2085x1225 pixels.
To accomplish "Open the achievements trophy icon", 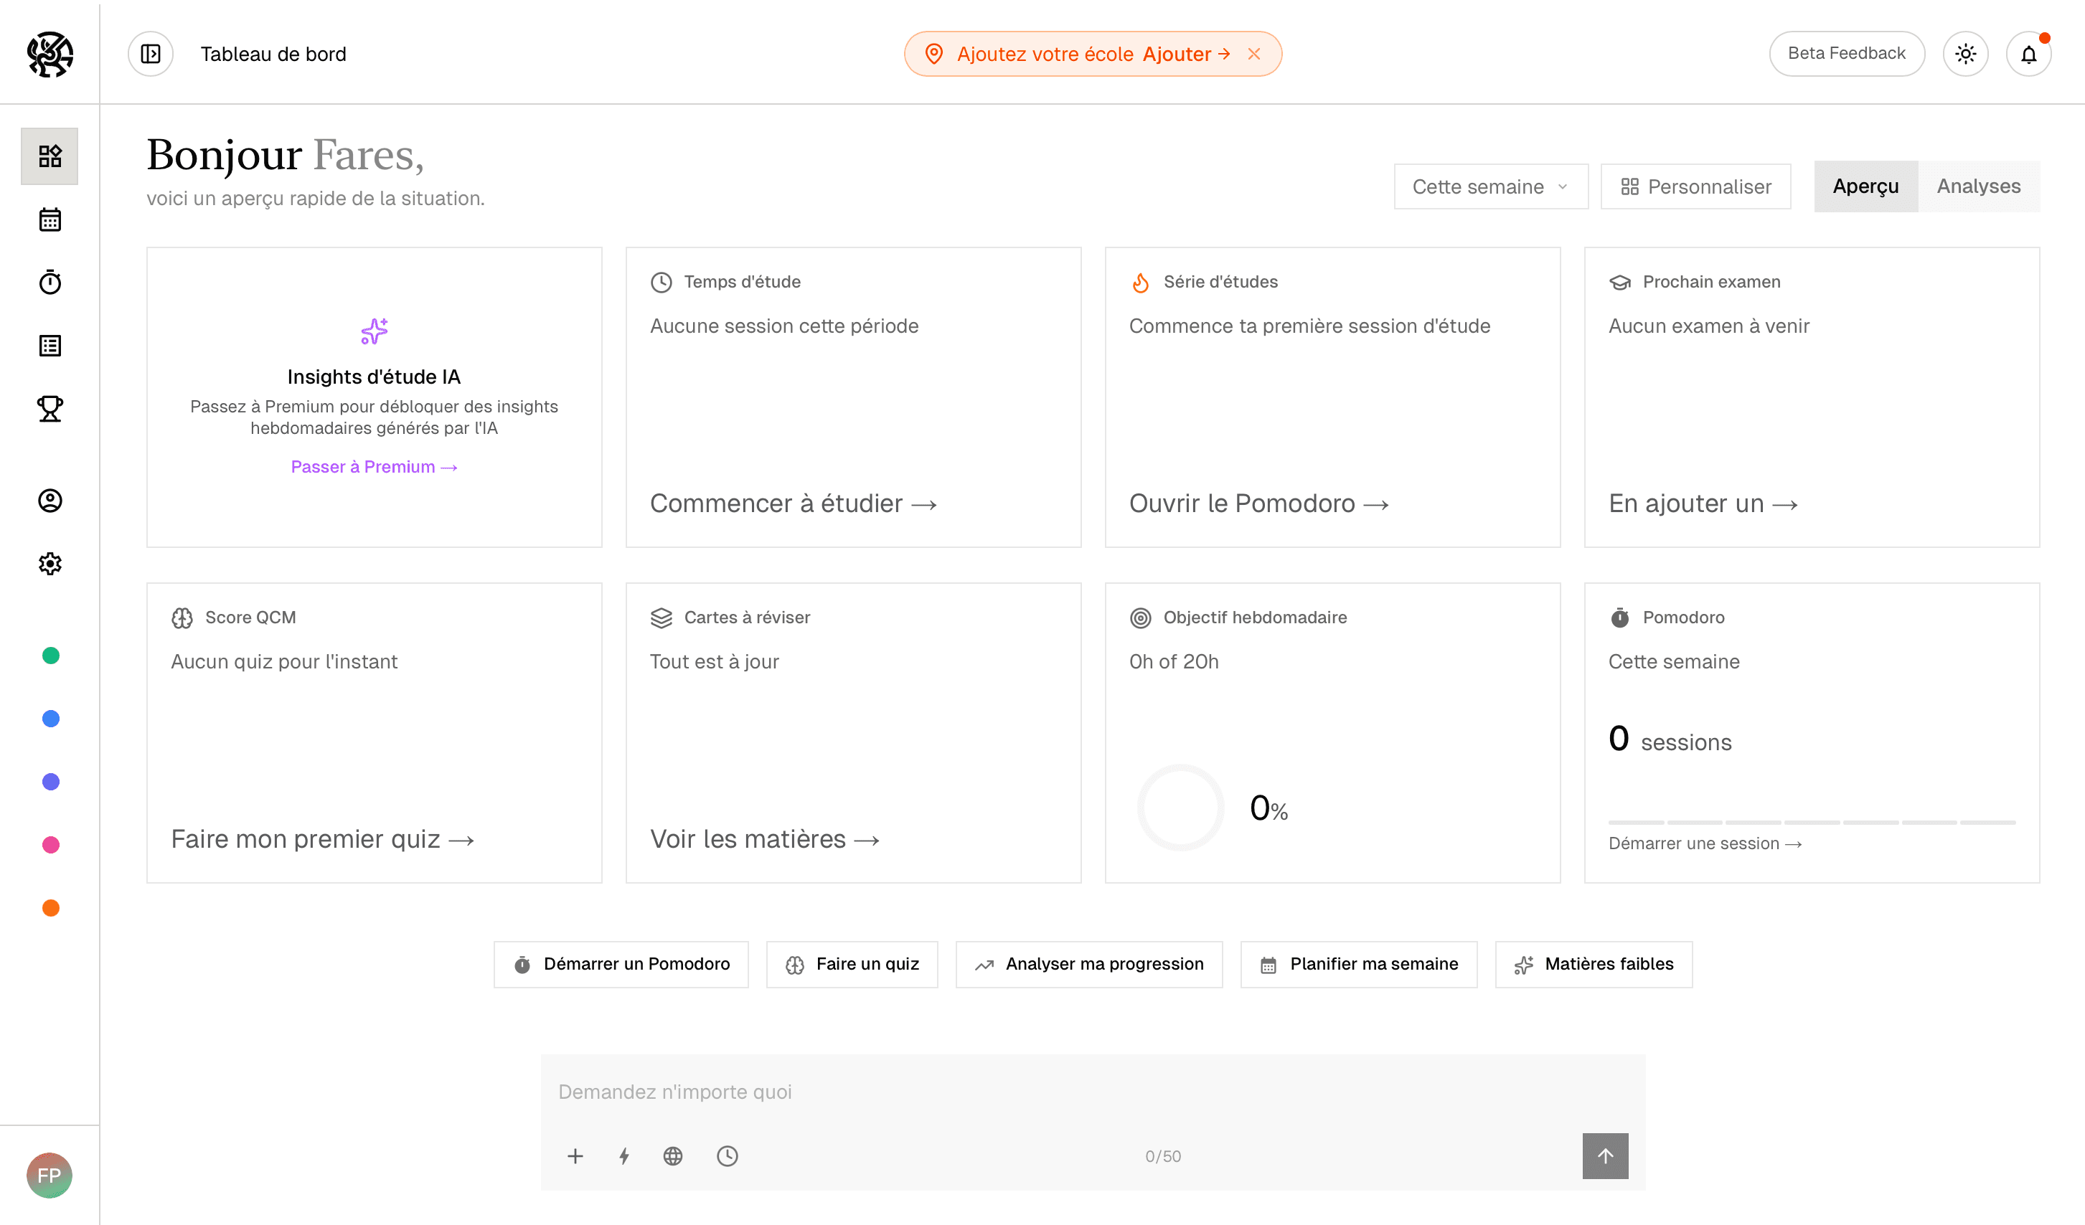I will (50, 408).
